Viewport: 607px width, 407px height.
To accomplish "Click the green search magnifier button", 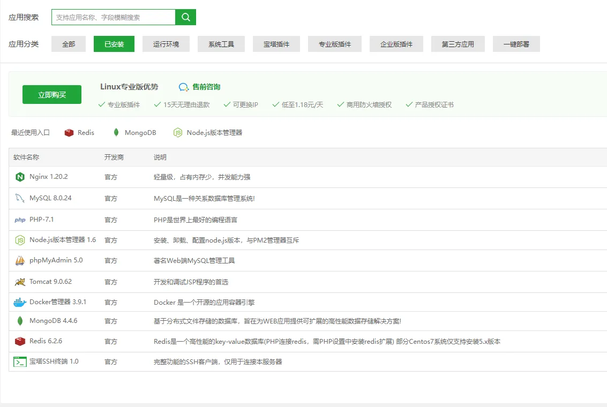I will pyautogui.click(x=185, y=17).
